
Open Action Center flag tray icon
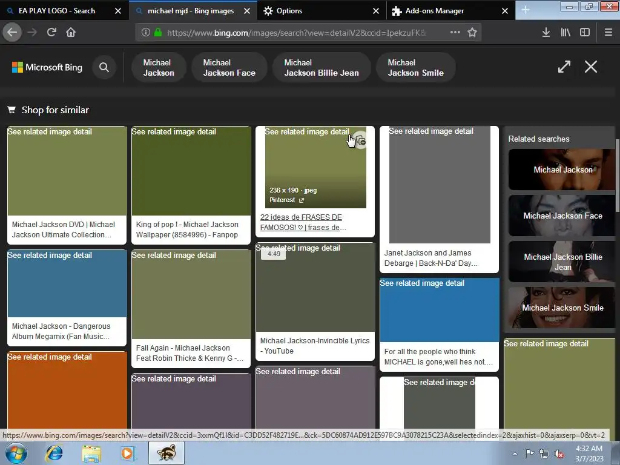(x=529, y=453)
